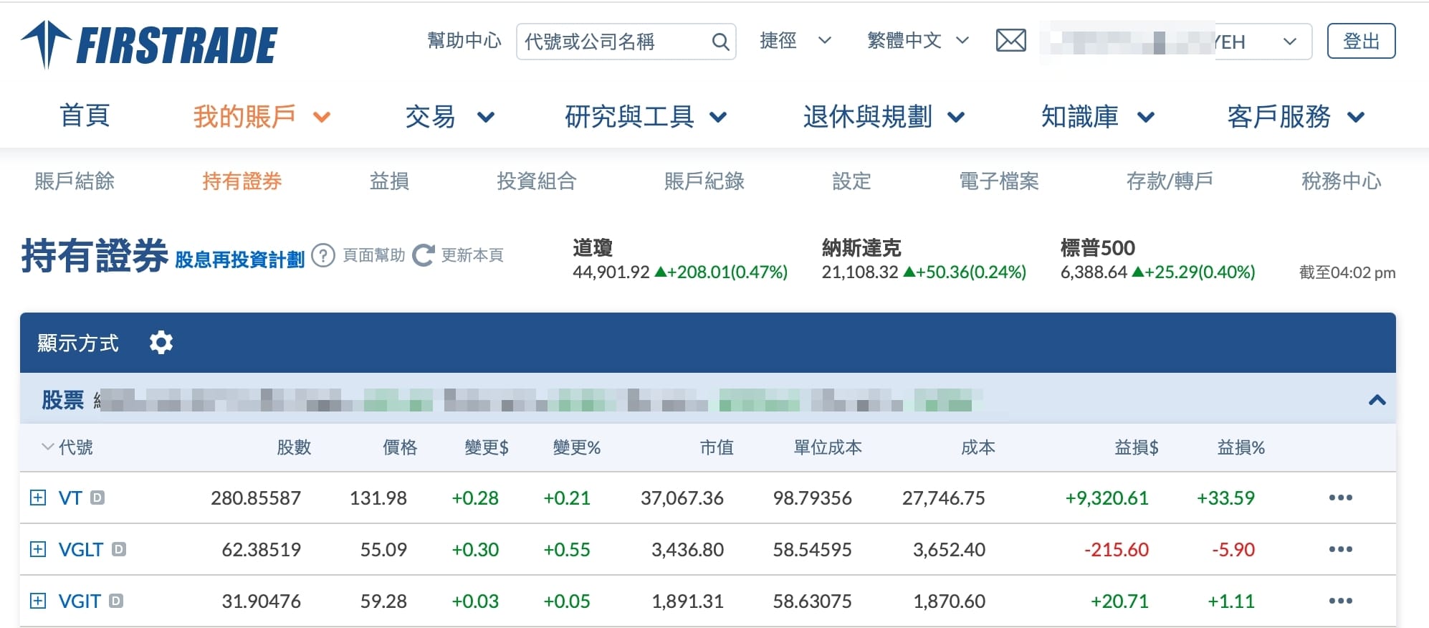
Task: Open the 知識庫 menu
Action: click(x=1098, y=116)
